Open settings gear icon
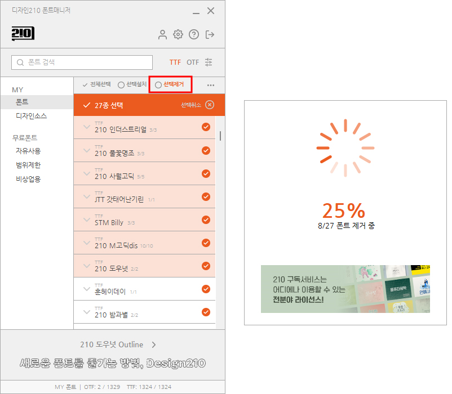 178,34
